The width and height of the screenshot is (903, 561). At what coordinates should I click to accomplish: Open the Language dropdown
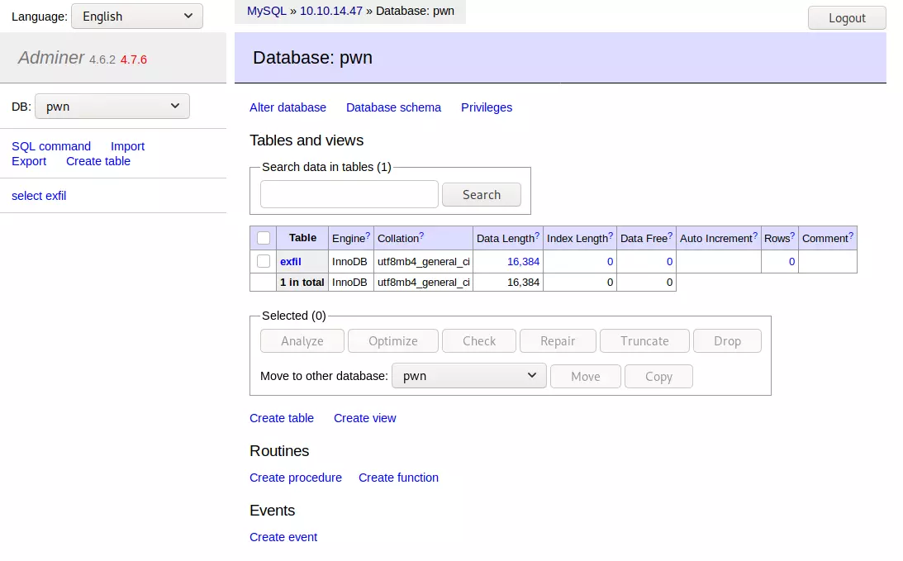136,17
